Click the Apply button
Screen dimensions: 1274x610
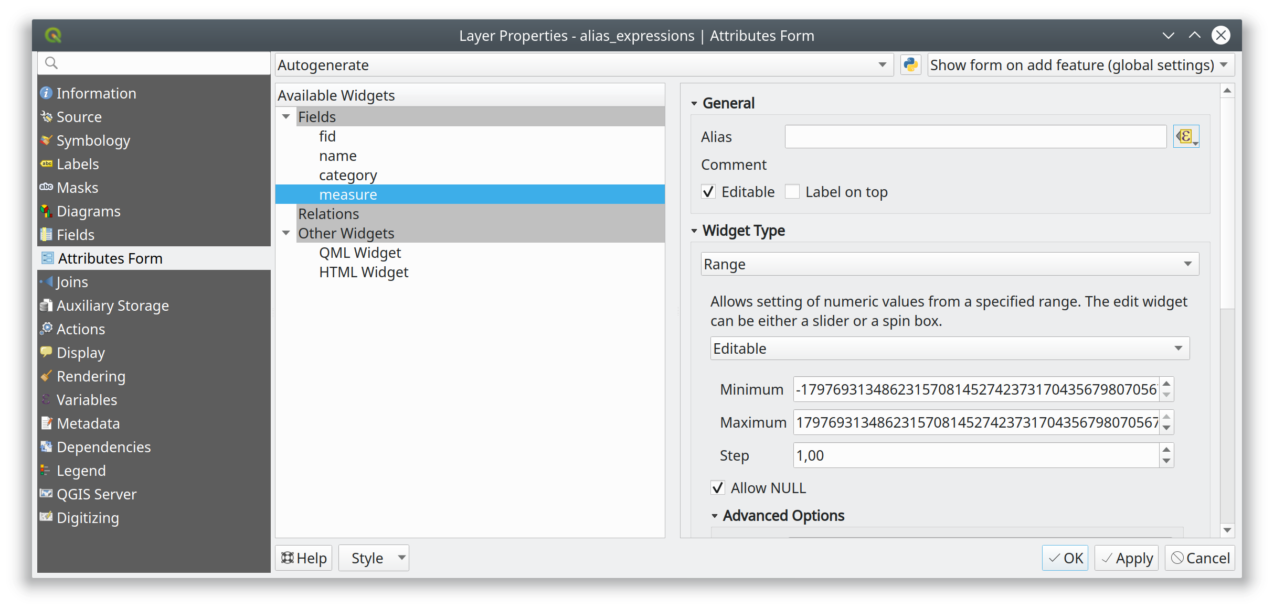pos(1127,558)
